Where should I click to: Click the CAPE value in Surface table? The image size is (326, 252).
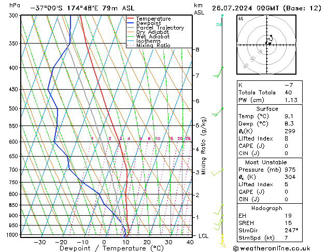click(x=286, y=146)
